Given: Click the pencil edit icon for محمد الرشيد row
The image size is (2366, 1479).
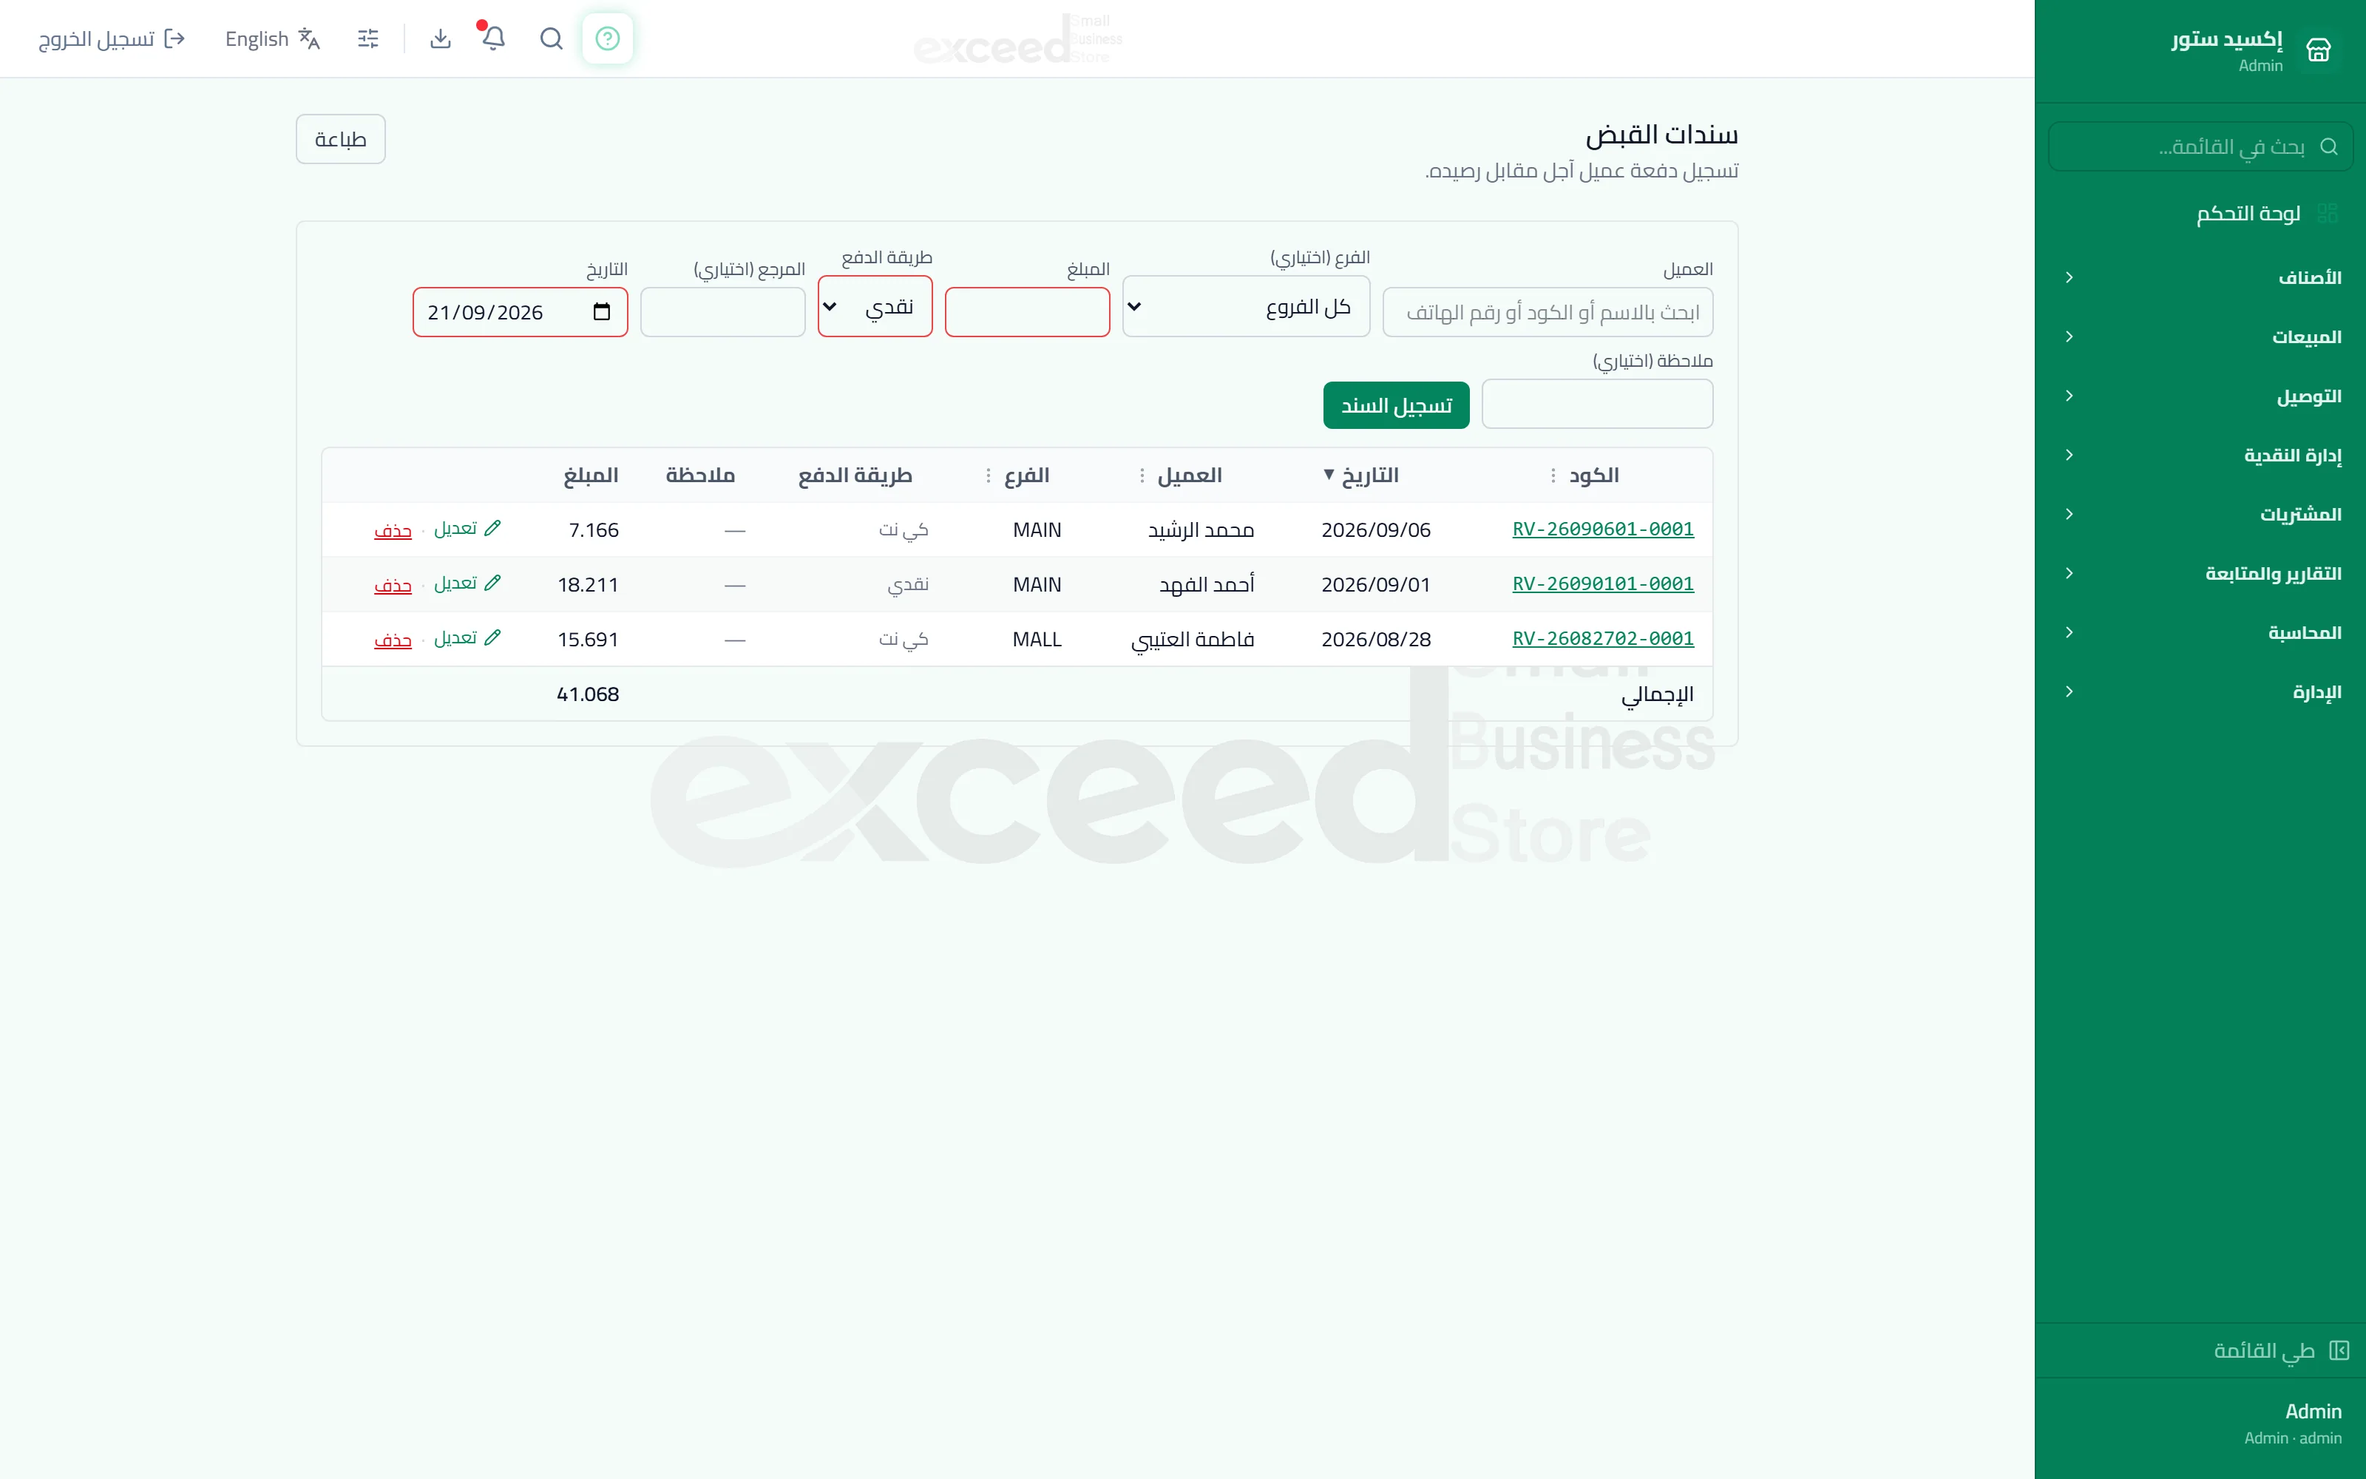Looking at the screenshot, I should [492, 528].
